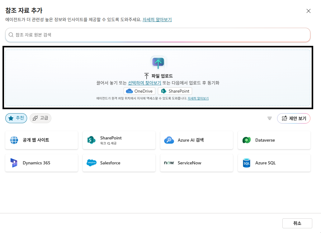Click the 워크 IQ 제공 subtitle text
The height and width of the screenshot is (233, 321).
[x=108, y=143]
